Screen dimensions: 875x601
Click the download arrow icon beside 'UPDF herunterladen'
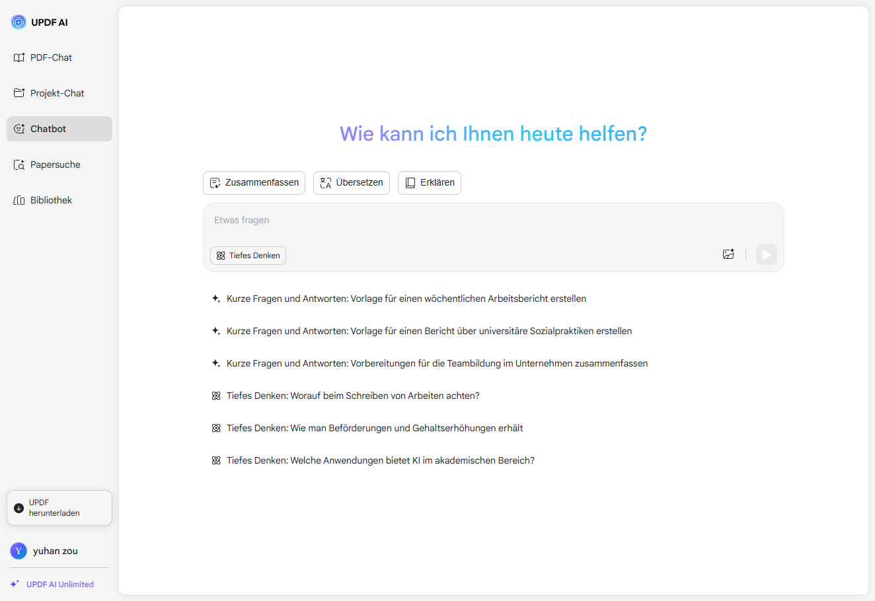point(19,508)
